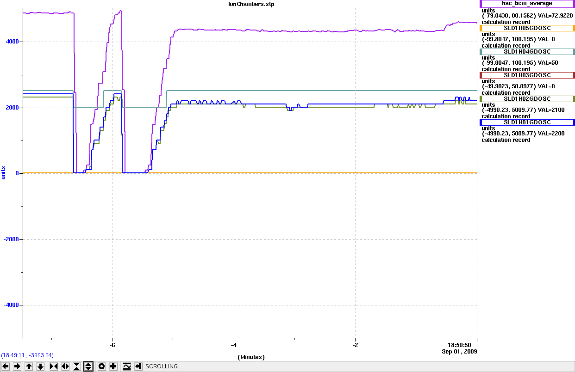This screenshot has height=372, width=575.
Task: Click the wave graph refresh icon
Action: pos(127,366)
